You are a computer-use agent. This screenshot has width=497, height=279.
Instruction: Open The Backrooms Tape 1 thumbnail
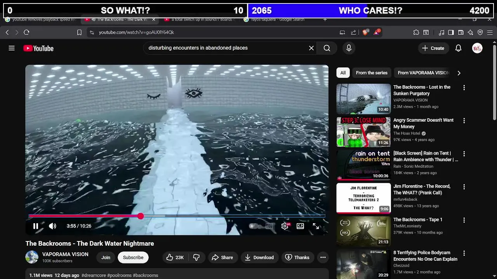pos(363,231)
